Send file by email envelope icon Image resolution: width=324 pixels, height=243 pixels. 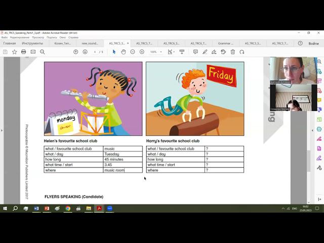[x=33, y=52]
